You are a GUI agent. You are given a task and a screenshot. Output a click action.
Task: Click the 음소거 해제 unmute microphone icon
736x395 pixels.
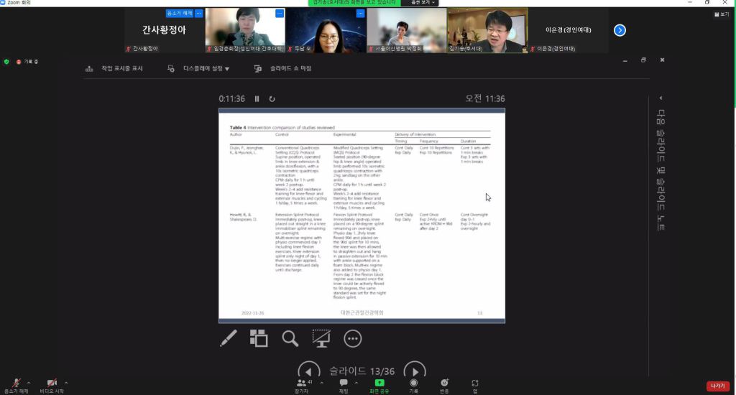tap(16, 384)
